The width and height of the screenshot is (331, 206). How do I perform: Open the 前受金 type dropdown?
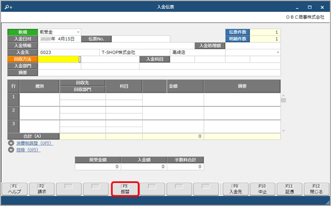[78, 32]
